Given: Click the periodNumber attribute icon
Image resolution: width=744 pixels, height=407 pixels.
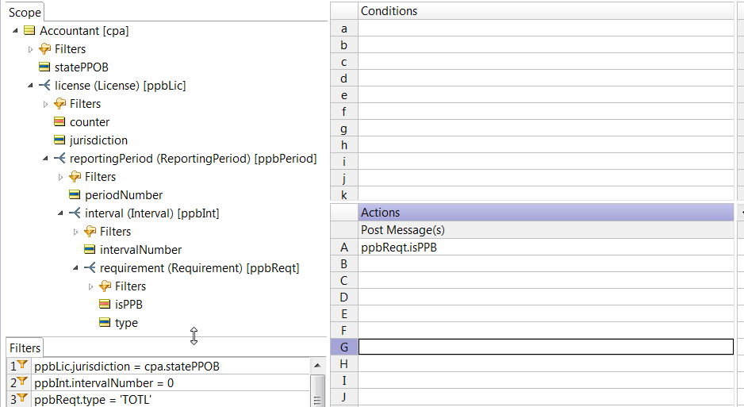Looking at the screenshot, I should (x=75, y=194).
